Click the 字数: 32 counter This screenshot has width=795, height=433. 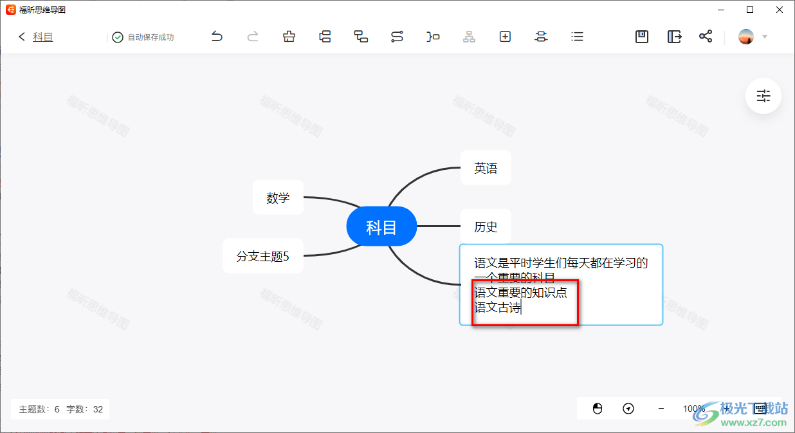coord(84,409)
